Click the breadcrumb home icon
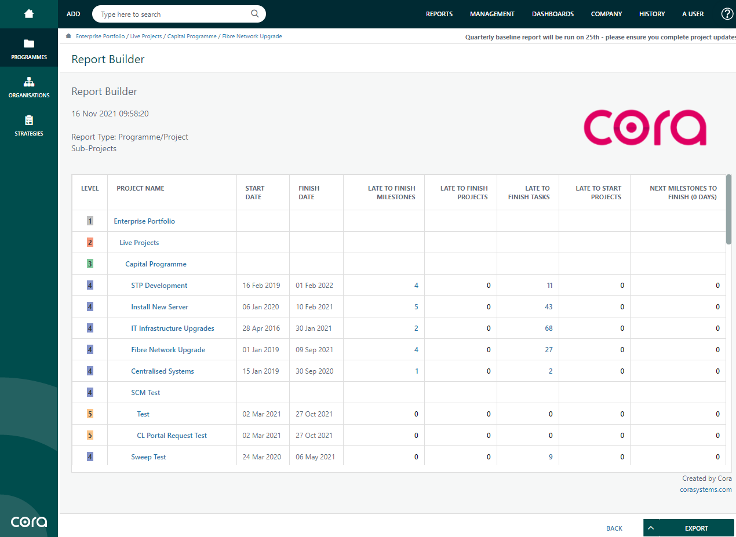736x537 pixels. [69, 36]
